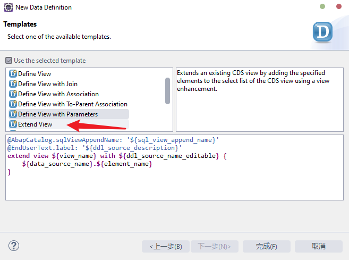349x260 pixels.
Task: Click the Eclipse icon in title bar
Action: (x=7, y=7)
